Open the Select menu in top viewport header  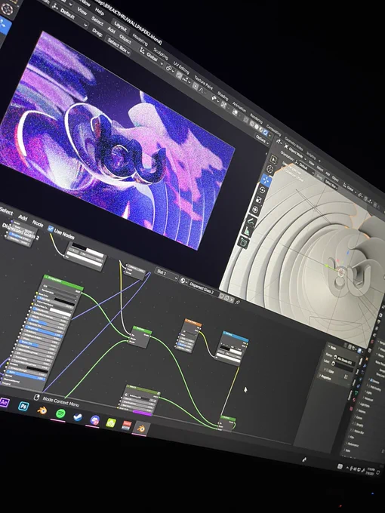click(x=97, y=20)
